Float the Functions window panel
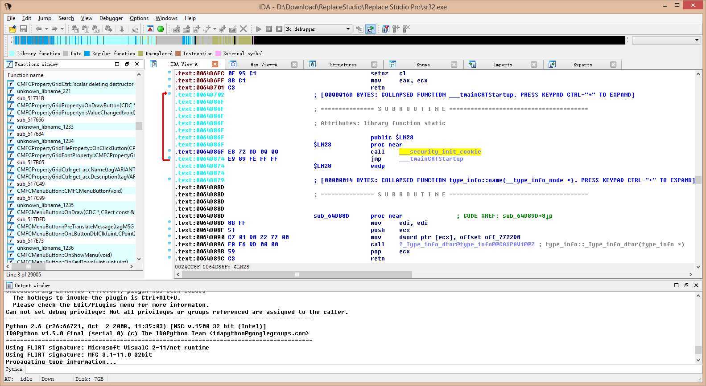The width and height of the screenshot is (706, 386). coord(127,64)
